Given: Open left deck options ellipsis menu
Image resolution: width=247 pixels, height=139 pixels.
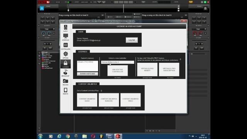Looking at the screenshot, I should click(x=103, y=15).
